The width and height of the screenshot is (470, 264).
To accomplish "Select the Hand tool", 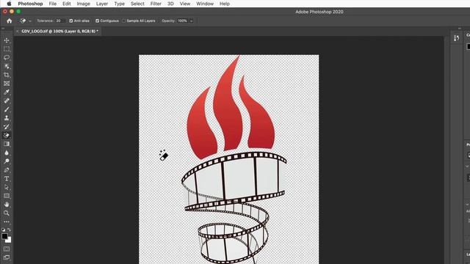I will (7, 205).
